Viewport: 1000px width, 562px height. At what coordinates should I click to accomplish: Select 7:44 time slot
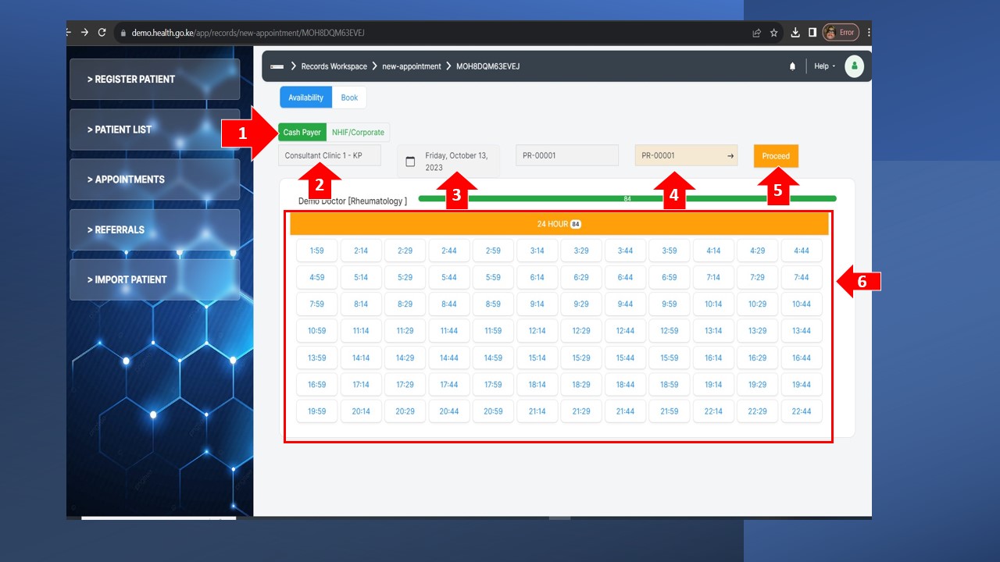tap(802, 277)
